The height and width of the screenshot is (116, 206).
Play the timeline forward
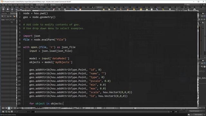click(12, 108)
